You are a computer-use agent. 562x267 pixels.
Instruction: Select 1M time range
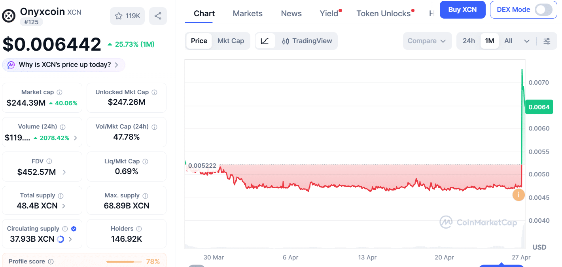pos(490,41)
